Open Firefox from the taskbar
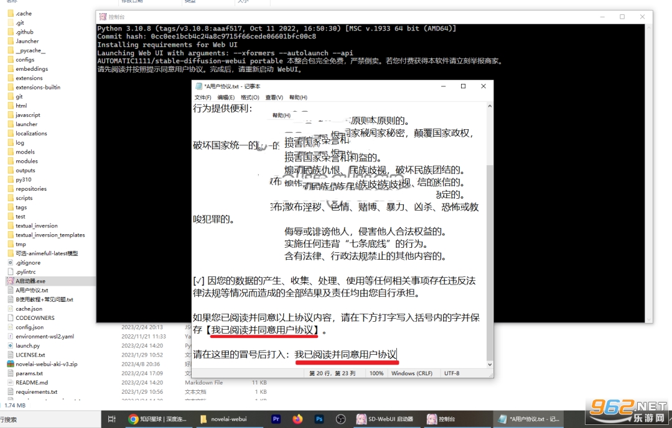 (297, 419)
